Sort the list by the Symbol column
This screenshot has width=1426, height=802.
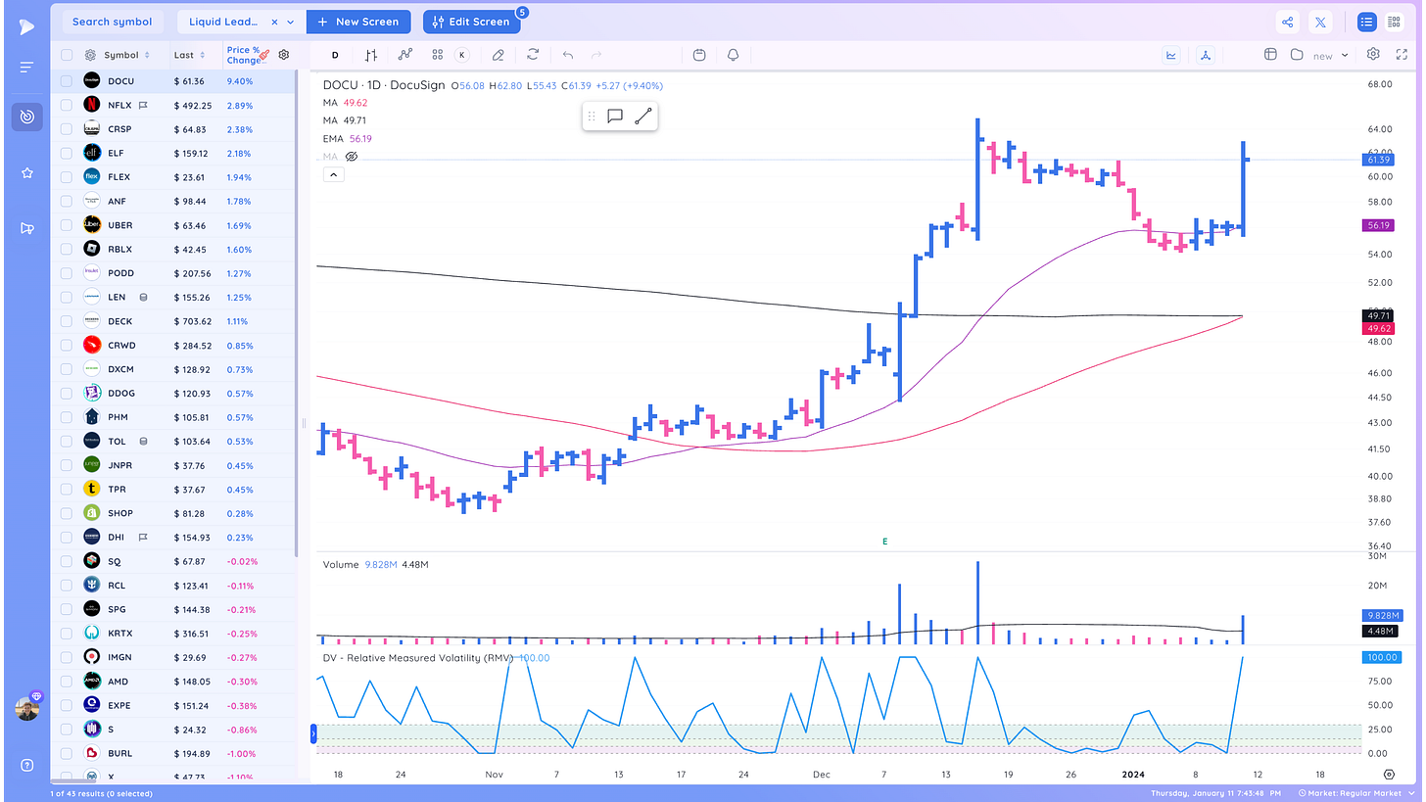point(127,55)
